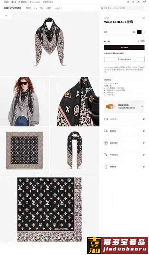Click the outlined find-a-store button
This screenshot has width=149, height=255.
(x=124, y=59)
